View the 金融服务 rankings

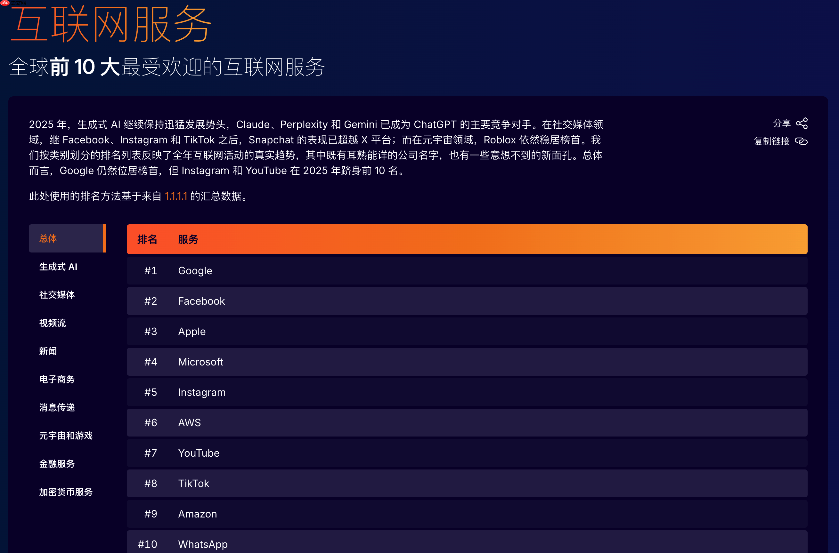[56, 464]
